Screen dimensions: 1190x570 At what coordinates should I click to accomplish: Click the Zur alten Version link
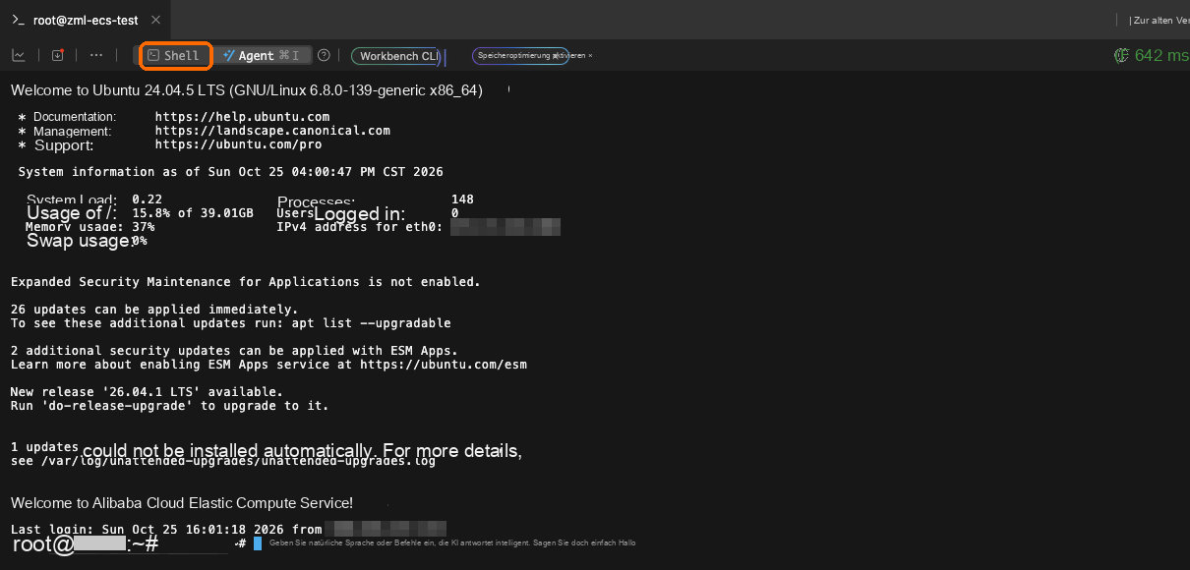tap(1159, 20)
